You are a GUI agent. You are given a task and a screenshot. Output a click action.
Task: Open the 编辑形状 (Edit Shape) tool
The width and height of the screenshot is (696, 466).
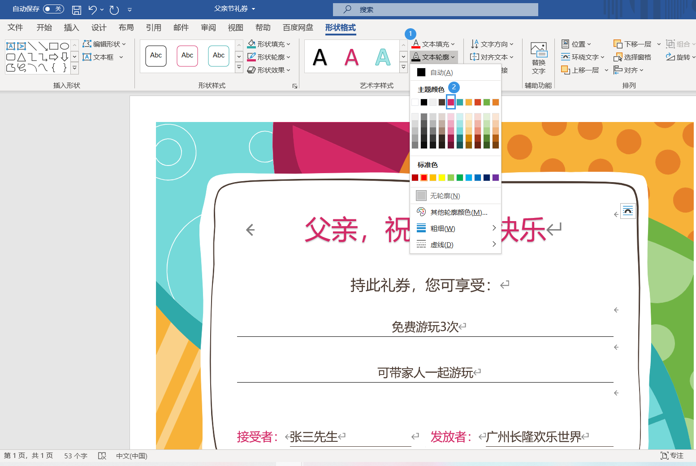(x=104, y=44)
